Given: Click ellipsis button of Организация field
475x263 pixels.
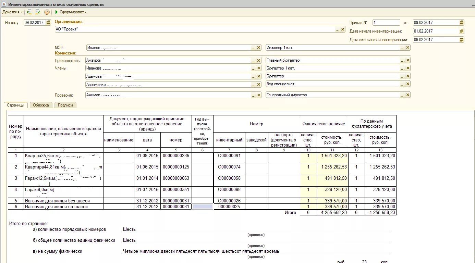Looking at the screenshot, I should click(338, 29).
